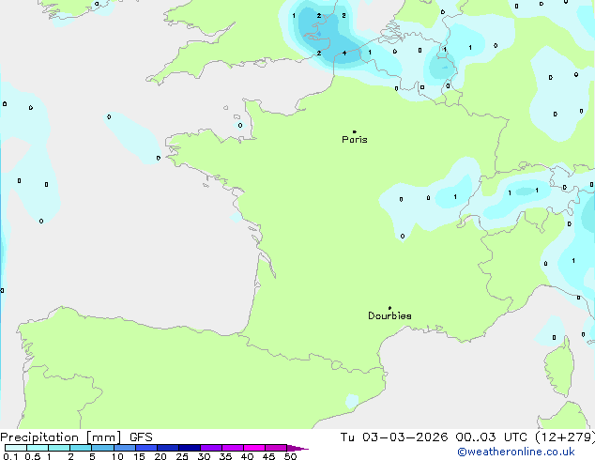Screen dimensions: 595x460
Task: Click the GFS model label
Action: click(x=141, y=437)
